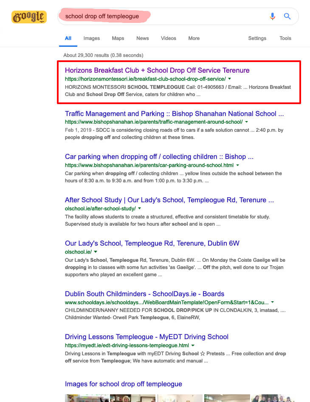Switch to Videos tab
The height and width of the screenshot is (402, 310).
tap(168, 38)
